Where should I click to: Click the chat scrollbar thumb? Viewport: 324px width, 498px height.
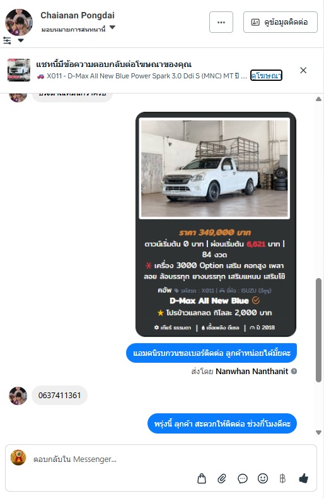point(318,330)
